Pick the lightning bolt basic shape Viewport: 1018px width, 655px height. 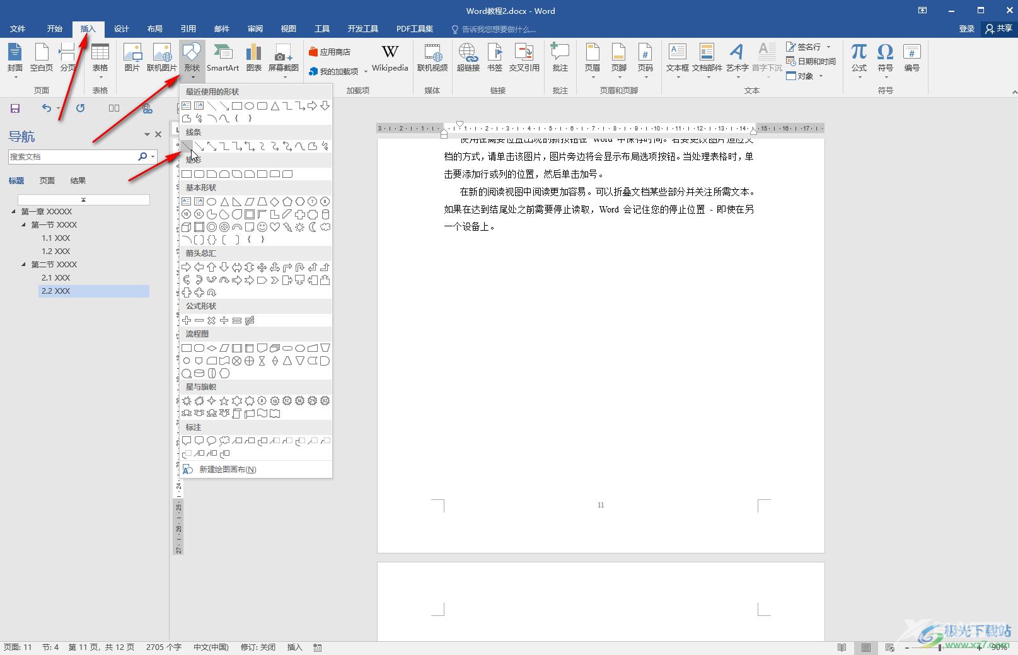pos(287,227)
